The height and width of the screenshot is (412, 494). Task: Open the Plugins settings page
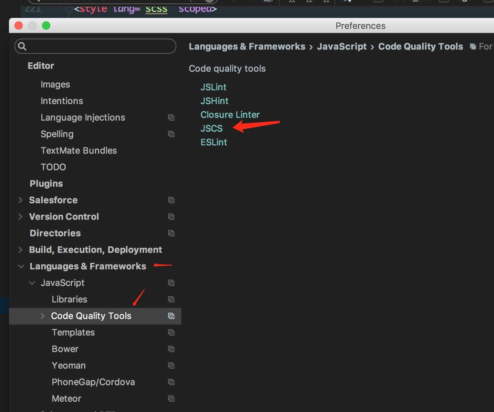(46, 184)
